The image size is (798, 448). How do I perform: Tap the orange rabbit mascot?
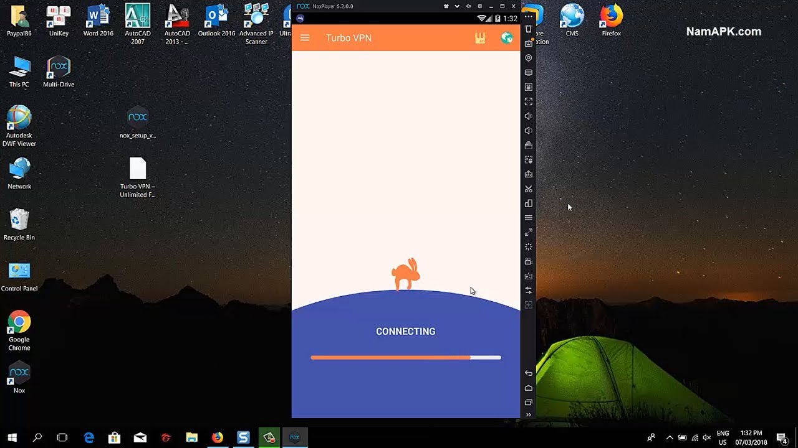(406, 274)
